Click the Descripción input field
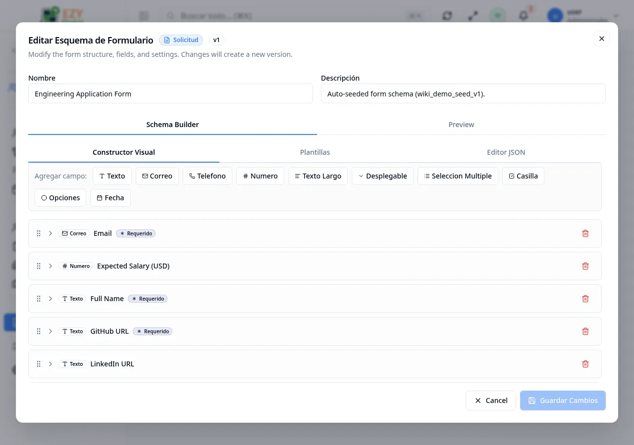The height and width of the screenshot is (445, 634). coord(463,93)
